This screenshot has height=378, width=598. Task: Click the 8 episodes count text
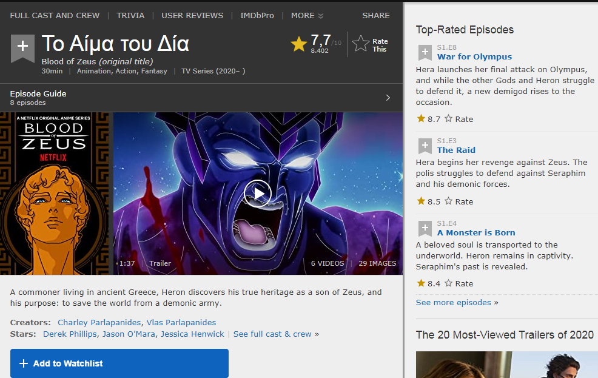point(28,103)
